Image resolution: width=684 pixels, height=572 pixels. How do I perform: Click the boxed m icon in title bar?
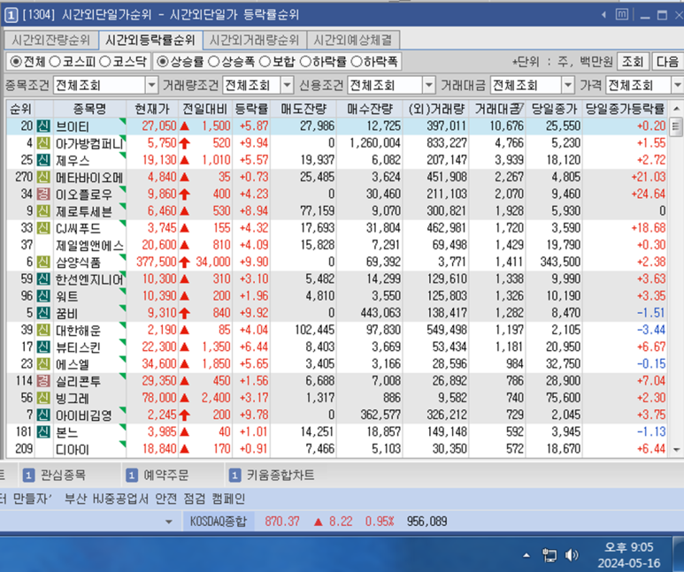[622, 15]
